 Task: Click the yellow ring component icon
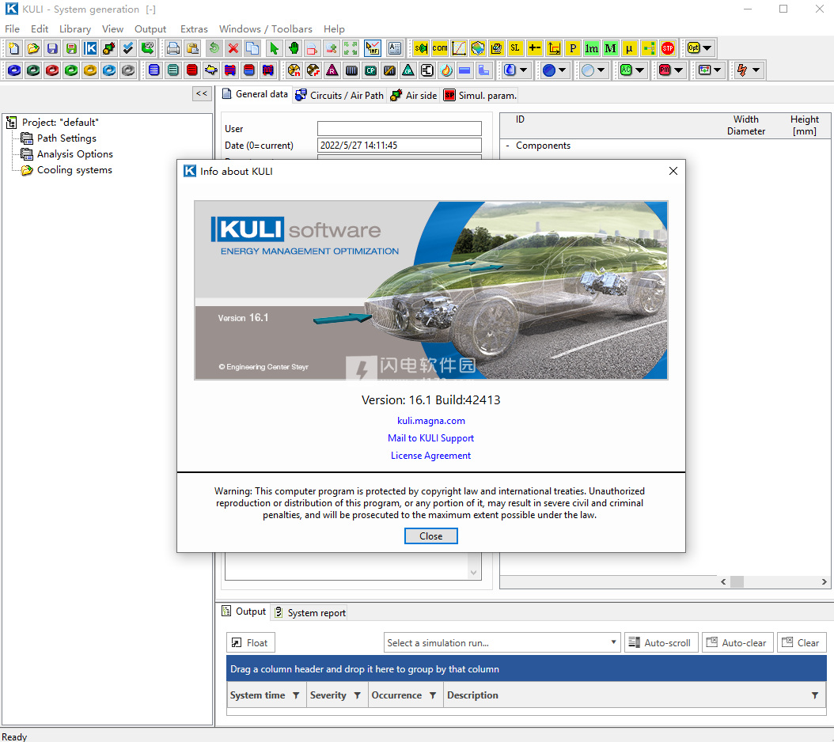click(90, 70)
